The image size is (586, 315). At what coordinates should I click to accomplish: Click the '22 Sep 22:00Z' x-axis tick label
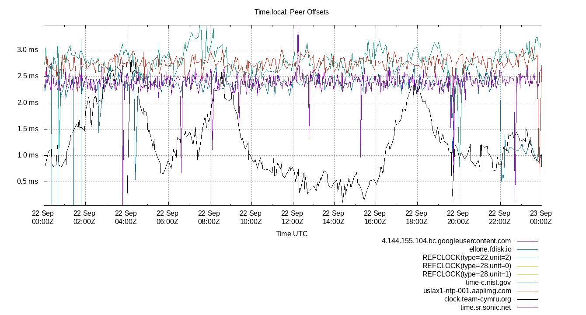(499, 217)
